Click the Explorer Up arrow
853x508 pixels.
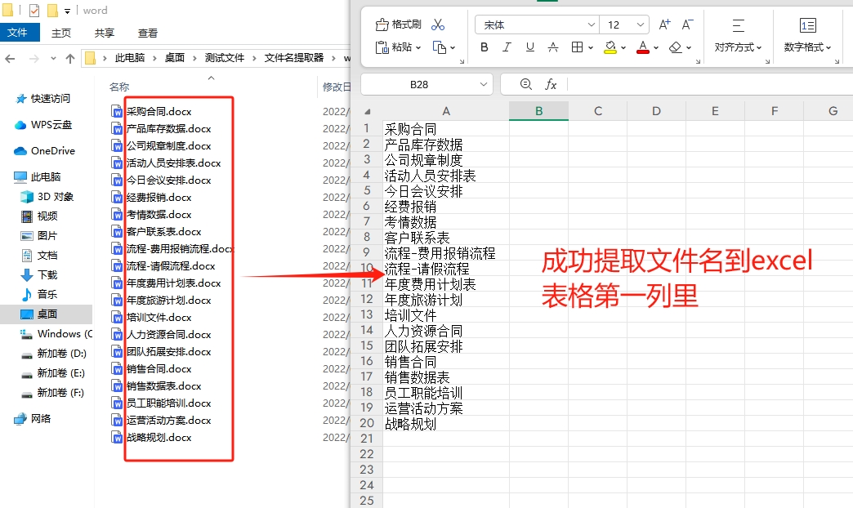click(x=70, y=58)
